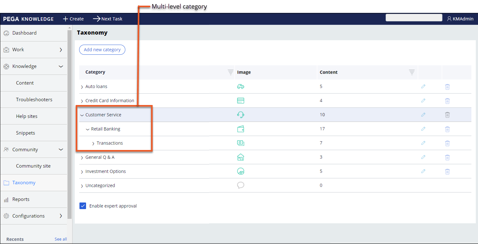Click See all link beside Recents
The image size is (478, 244).
click(61, 239)
